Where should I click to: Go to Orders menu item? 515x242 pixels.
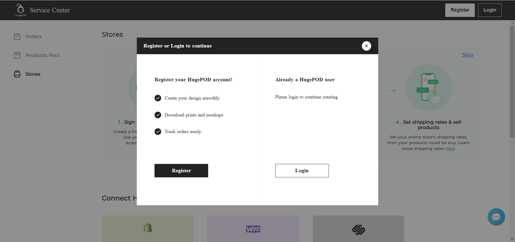click(x=34, y=36)
